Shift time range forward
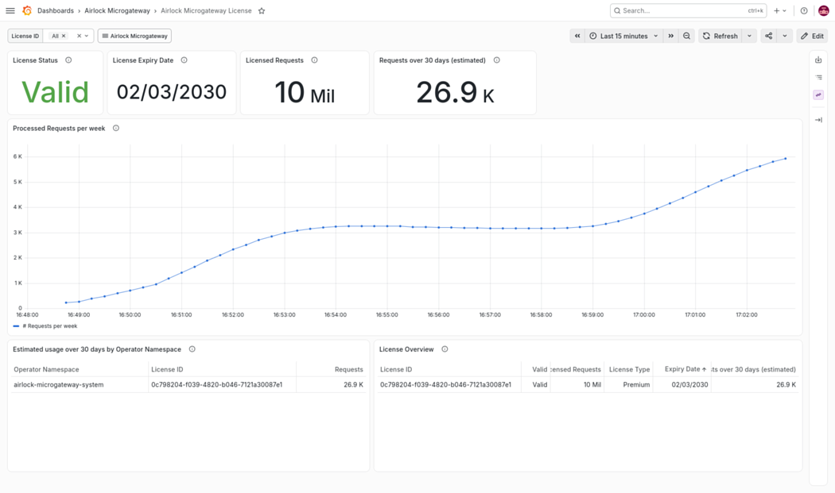This screenshot has width=835, height=493. click(x=671, y=37)
